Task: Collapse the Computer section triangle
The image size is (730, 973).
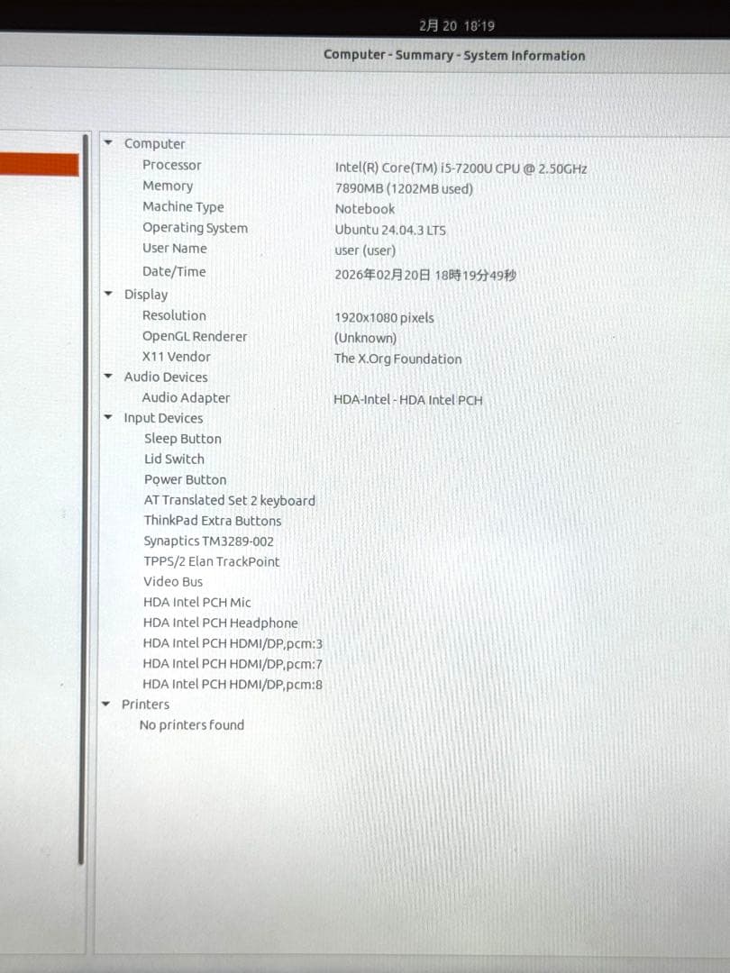Action: tap(108, 143)
